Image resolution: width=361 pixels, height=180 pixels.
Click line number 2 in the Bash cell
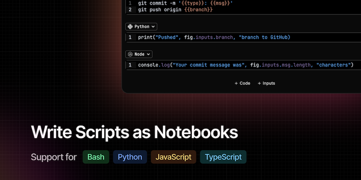point(130,10)
